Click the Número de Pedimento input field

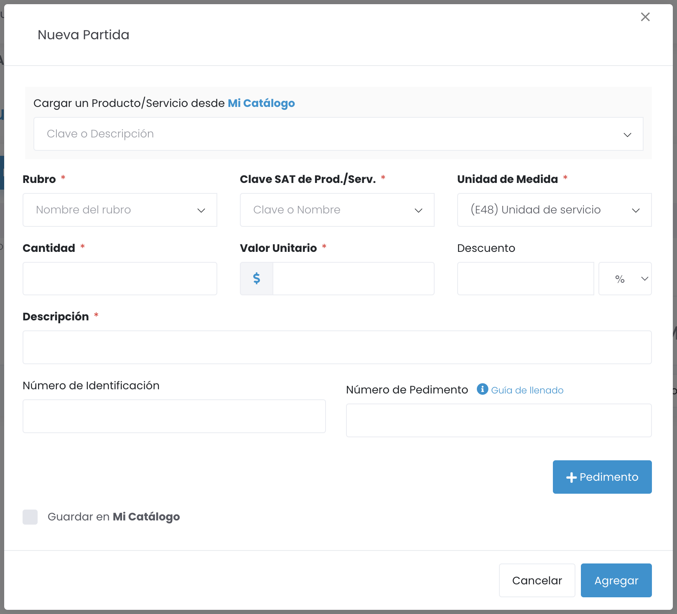coord(499,421)
